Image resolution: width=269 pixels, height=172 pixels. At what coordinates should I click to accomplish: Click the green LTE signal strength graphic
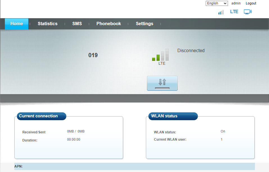[x=160, y=55]
